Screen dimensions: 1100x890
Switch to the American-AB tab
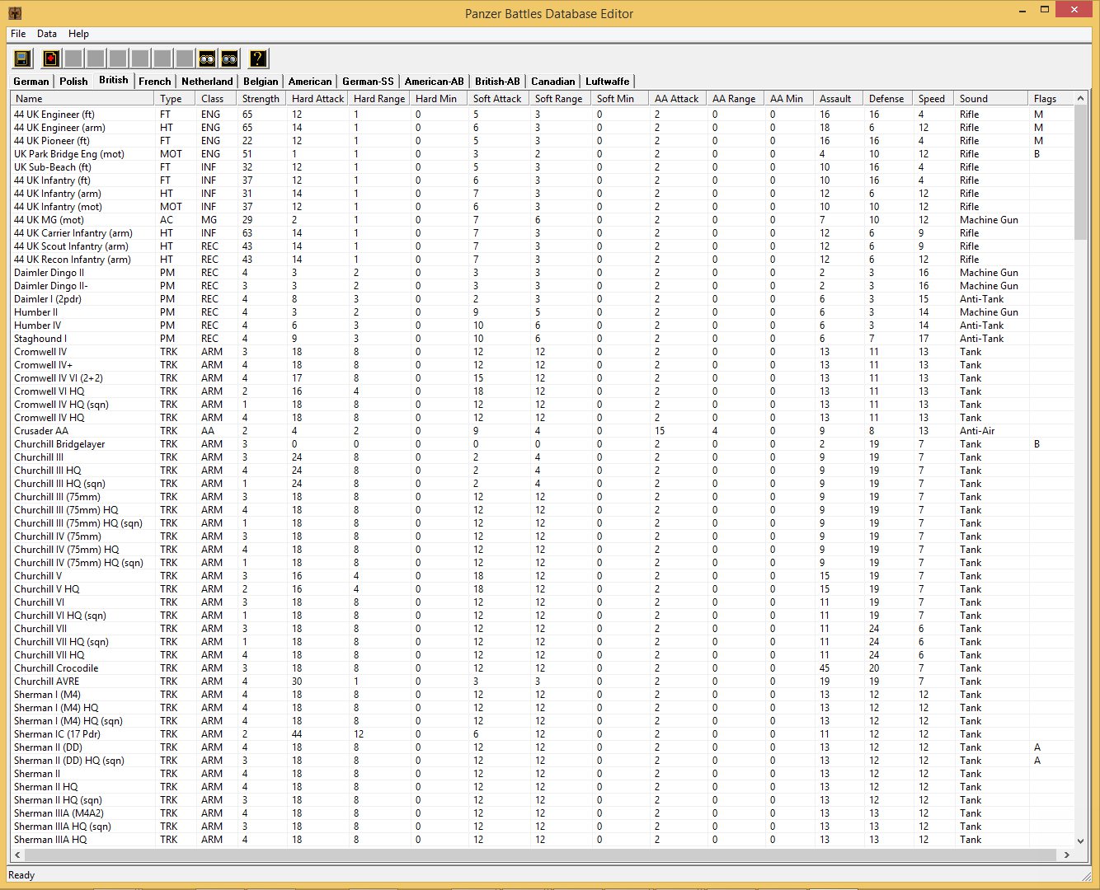pos(435,82)
